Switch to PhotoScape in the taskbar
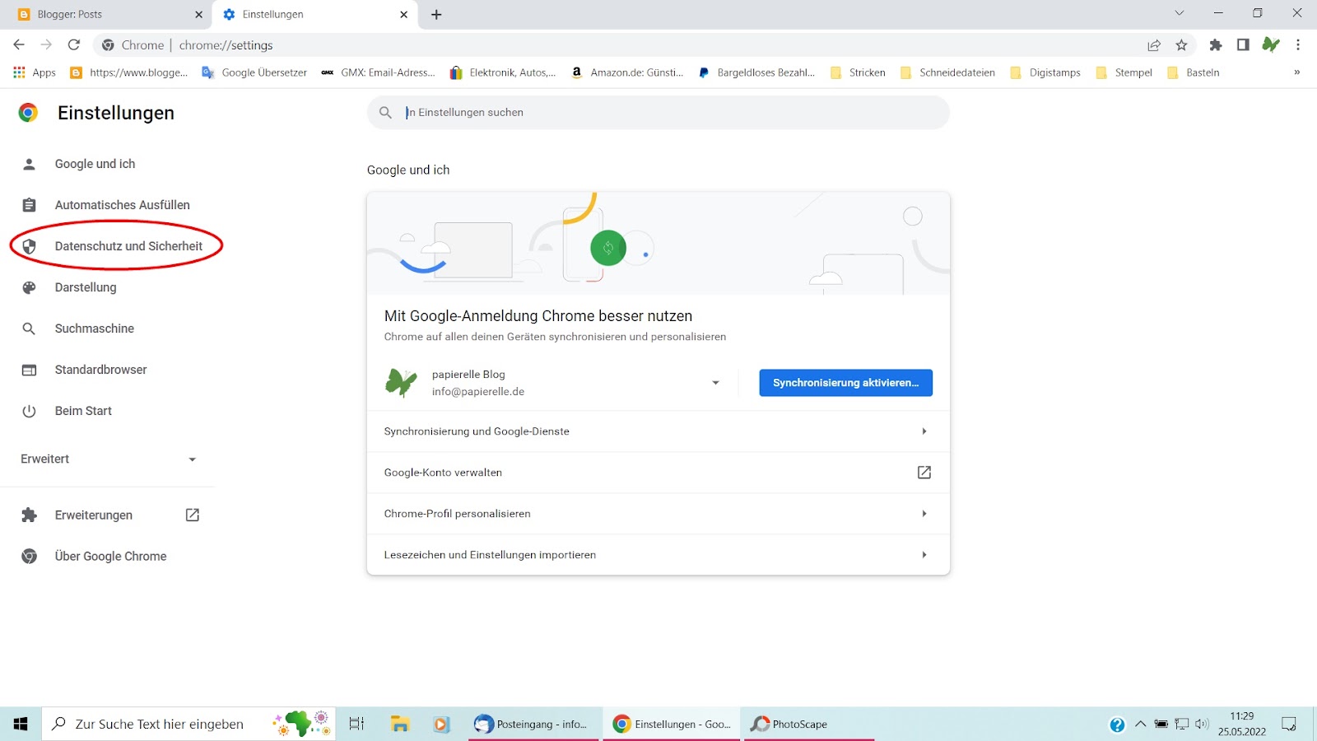The width and height of the screenshot is (1317, 741). [809, 724]
